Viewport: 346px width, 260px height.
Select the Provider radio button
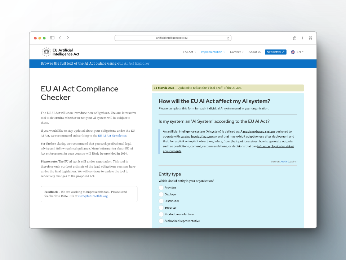(161, 188)
